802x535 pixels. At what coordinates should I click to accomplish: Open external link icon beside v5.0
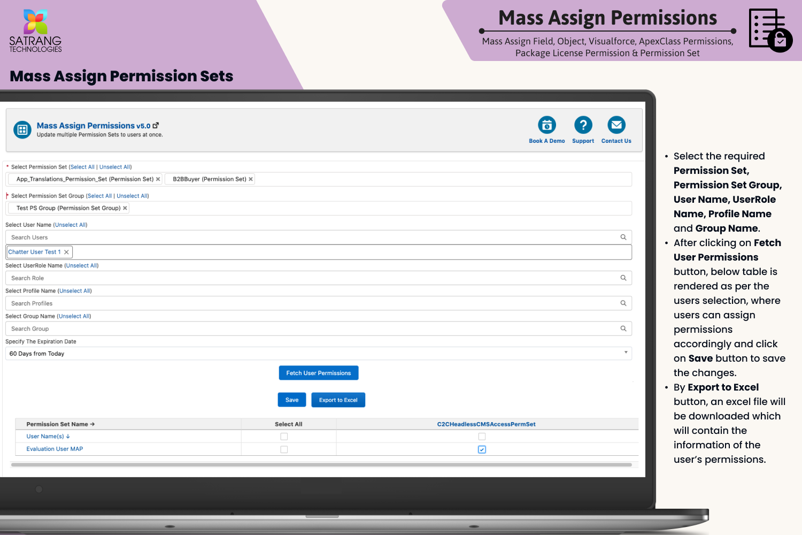pos(156,126)
